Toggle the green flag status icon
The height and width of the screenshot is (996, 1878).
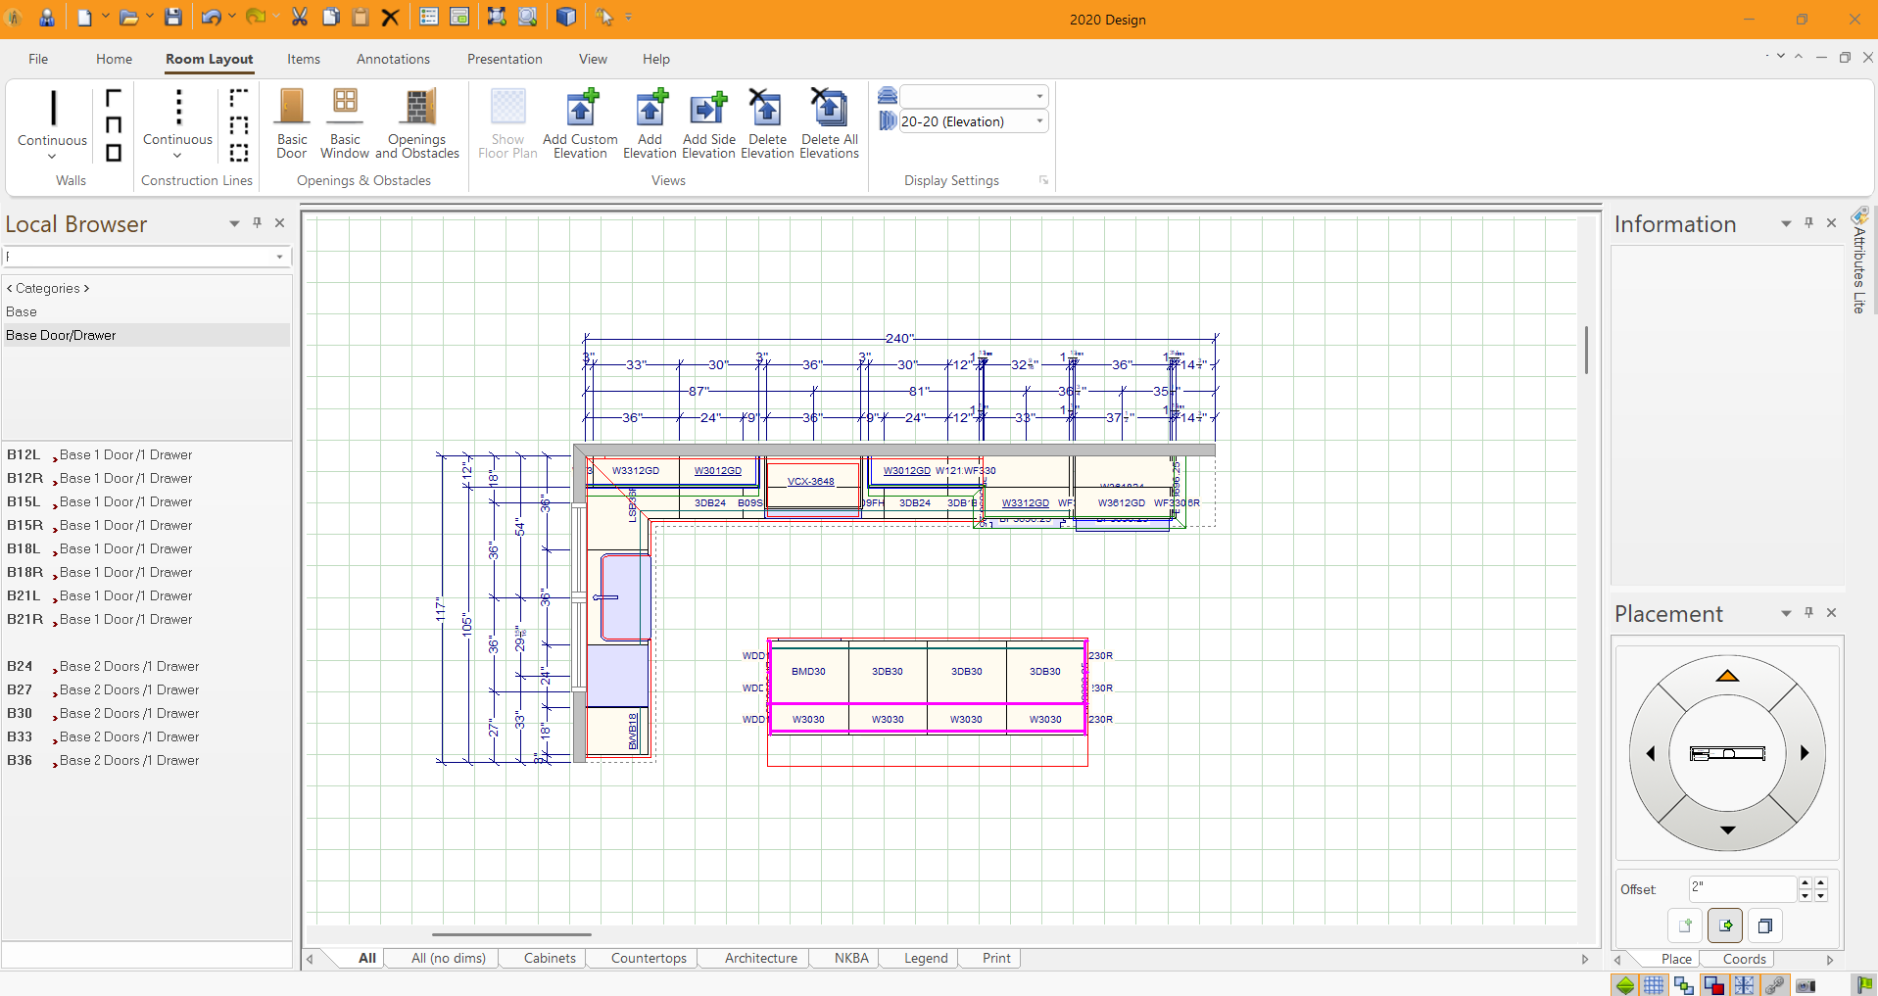tap(1865, 985)
